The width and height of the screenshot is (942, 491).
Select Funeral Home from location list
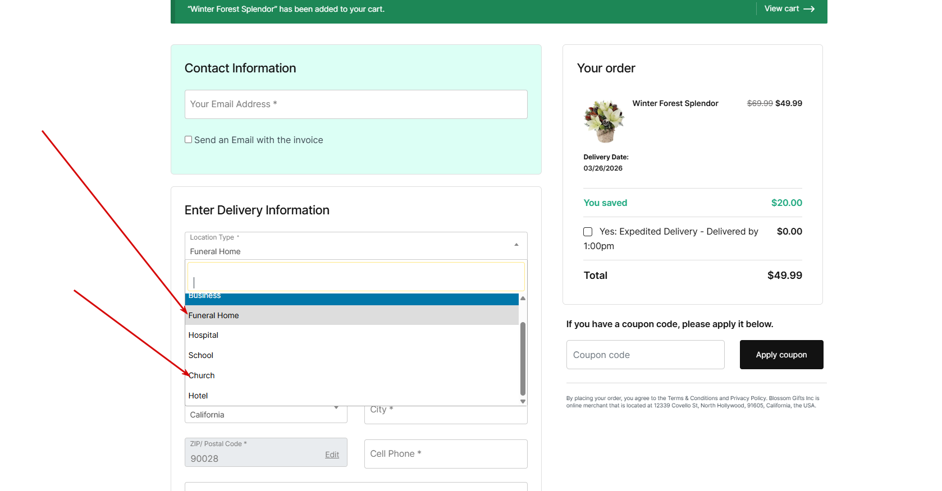[x=214, y=315]
